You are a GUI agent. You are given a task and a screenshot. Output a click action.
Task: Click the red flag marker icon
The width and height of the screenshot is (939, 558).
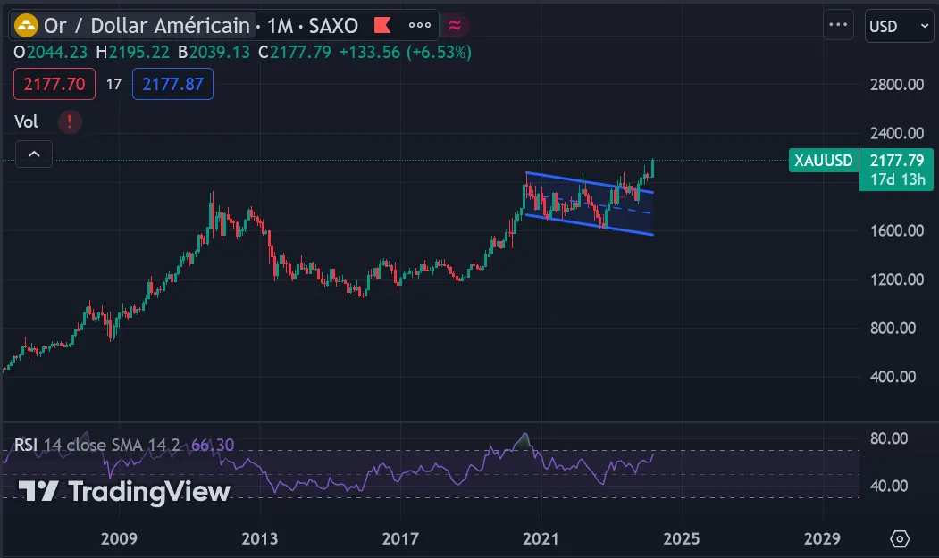(x=382, y=25)
